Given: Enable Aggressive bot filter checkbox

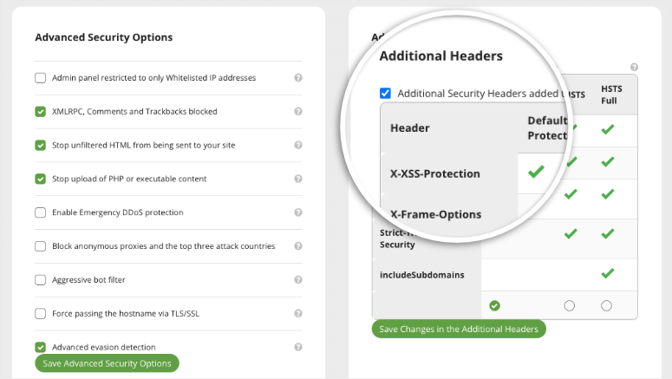Looking at the screenshot, I should point(40,280).
